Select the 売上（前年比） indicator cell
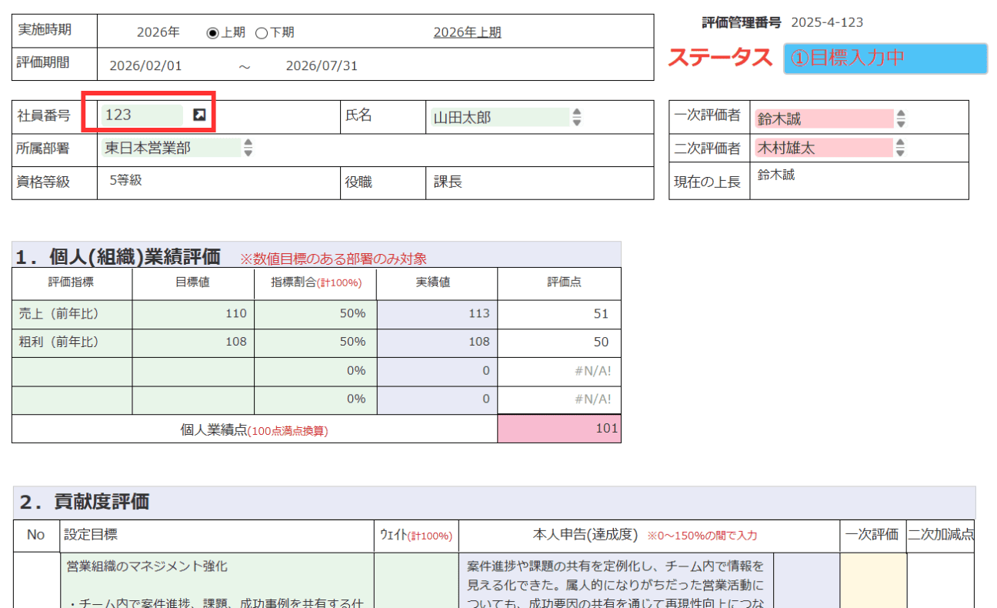Viewport: 997px width, 608px height. pyautogui.click(x=72, y=314)
